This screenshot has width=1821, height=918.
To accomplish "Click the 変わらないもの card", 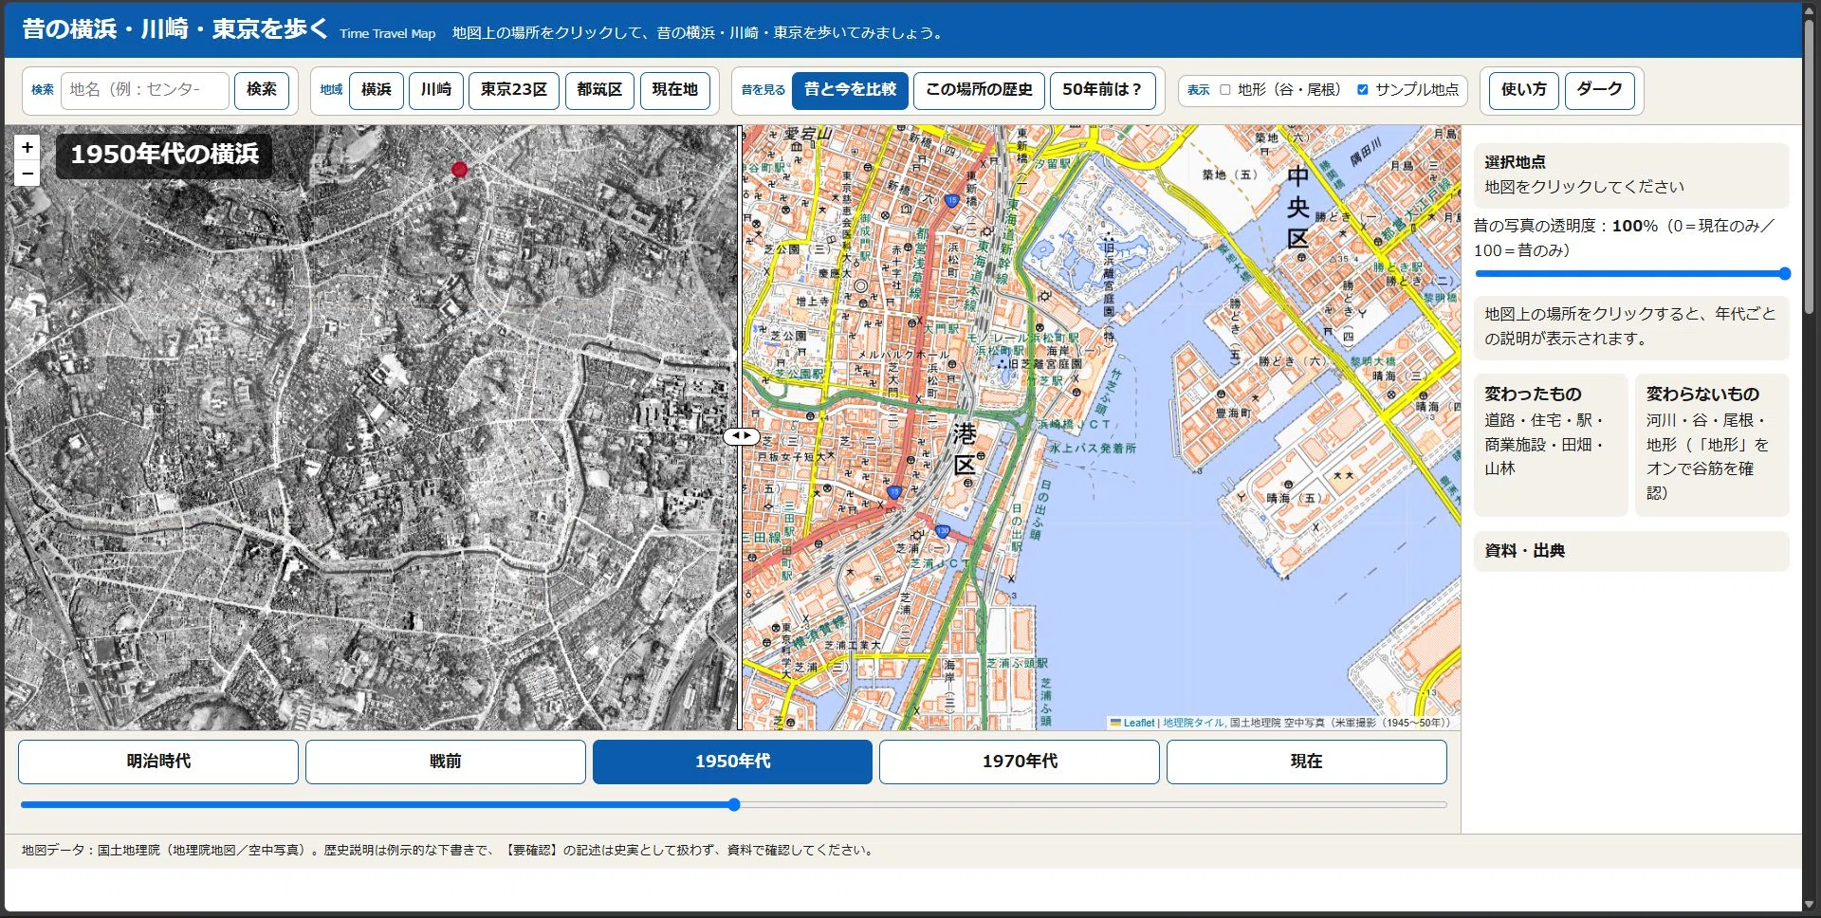I will [1712, 445].
